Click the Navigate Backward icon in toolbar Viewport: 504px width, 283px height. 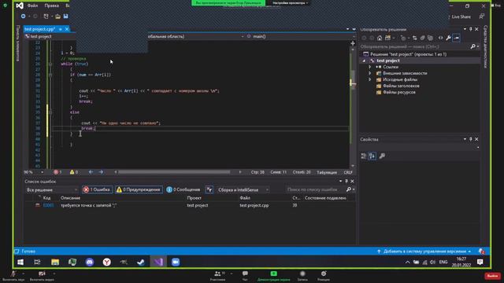23,16
